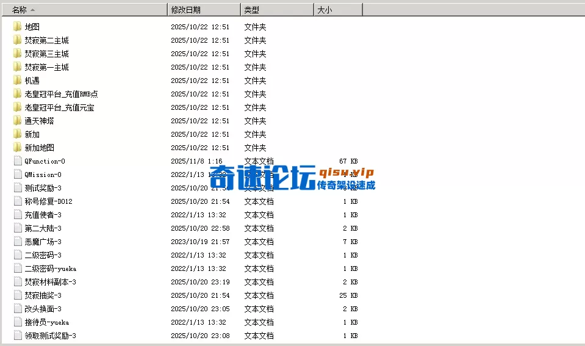Select the 地图 folder icon
The image size is (585, 346).
(17, 26)
